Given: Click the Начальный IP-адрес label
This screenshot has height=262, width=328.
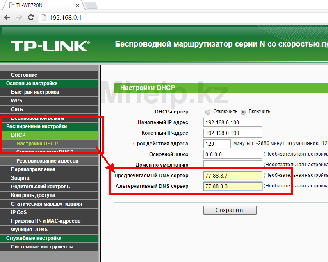Looking at the screenshot, I should (x=164, y=122).
